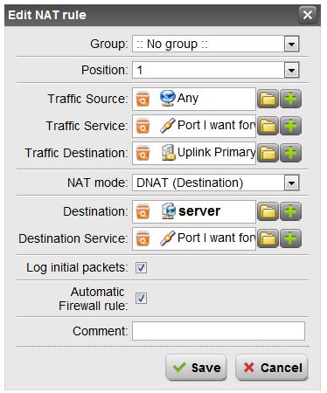Viewport: 327px width, 393px height.
Task: Add new Destination Service with plus icon
Action: click(290, 238)
